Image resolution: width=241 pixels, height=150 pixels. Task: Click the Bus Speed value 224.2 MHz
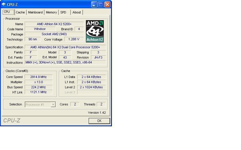pos(38,87)
